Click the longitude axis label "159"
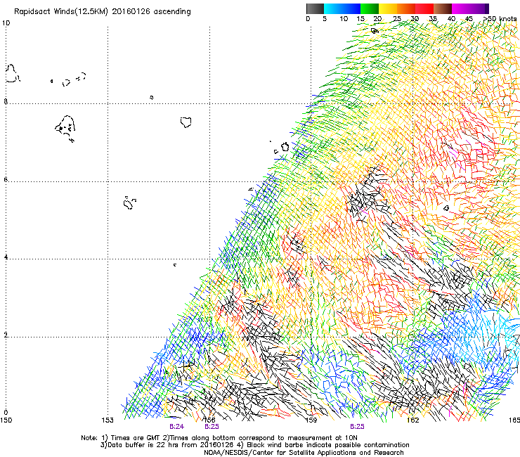Image resolution: width=520 pixels, height=457 pixels. (x=311, y=420)
